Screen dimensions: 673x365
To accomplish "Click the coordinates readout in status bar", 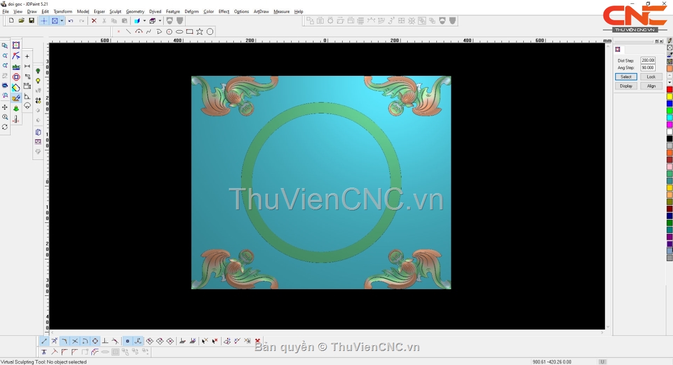I will point(552,362).
